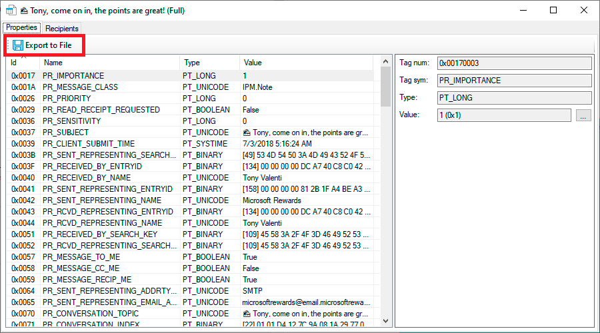Click the Id cell 0x0037
This screenshot has width=600, height=333.
[23, 133]
